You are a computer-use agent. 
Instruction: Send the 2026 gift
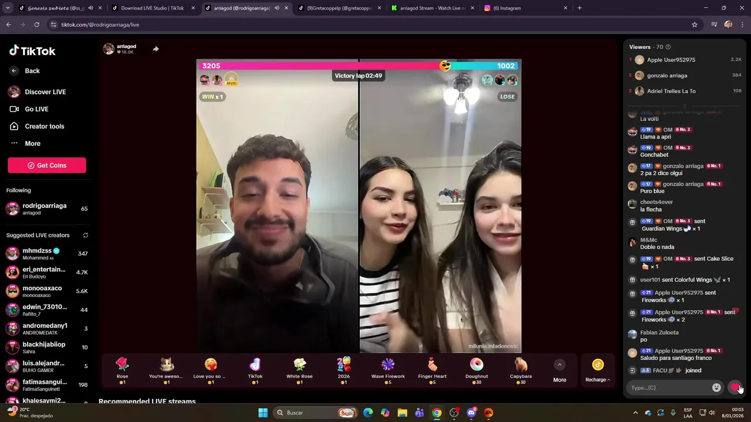(x=344, y=370)
